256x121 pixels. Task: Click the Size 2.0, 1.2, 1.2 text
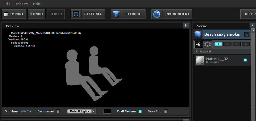click(24, 46)
